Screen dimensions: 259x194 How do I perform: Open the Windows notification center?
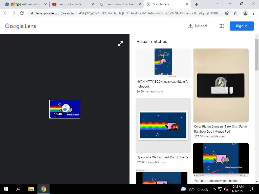tap(251, 189)
